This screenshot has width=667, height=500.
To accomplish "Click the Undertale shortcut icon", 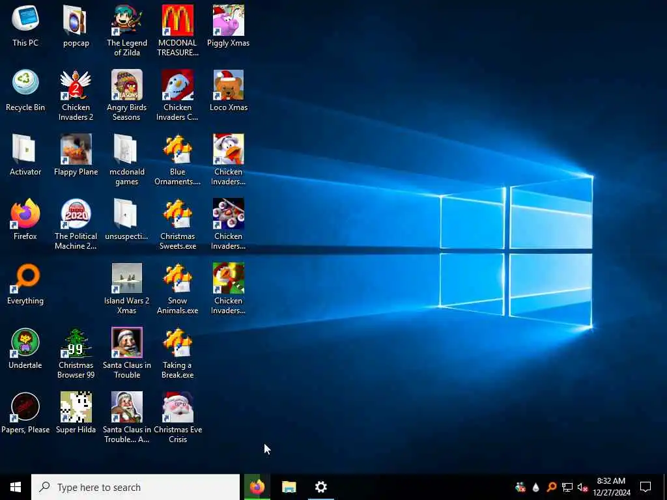I will tap(25, 342).
